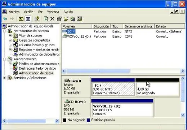This screenshot has width=187, height=130.
Task: Select Administrador de dispositivos tree item
Action: click(39, 54)
